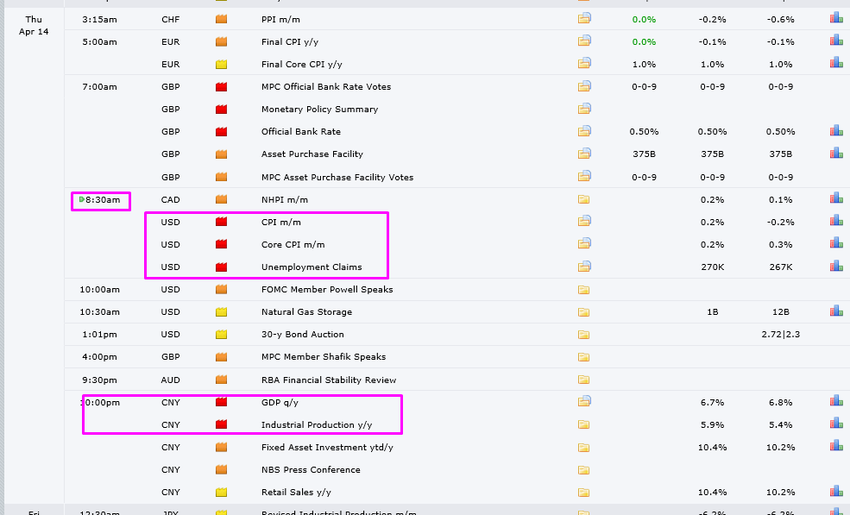This screenshot has height=515, width=850.
Task: Click the 1:01pm time cell
Action: tap(99, 335)
